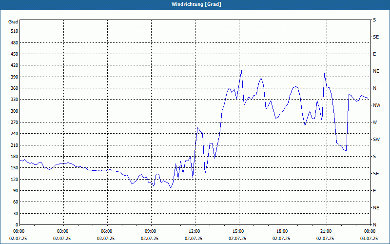This screenshot has width=390, height=244.
Task: Select the SE compass label level with 480
Action: [x=376, y=37]
